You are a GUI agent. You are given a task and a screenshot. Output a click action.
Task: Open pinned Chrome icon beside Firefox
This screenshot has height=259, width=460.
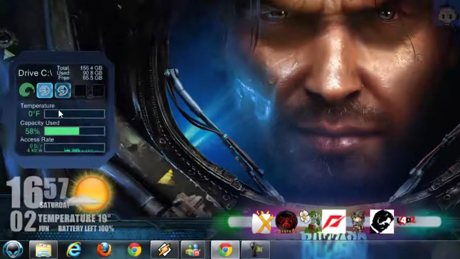point(134,250)
